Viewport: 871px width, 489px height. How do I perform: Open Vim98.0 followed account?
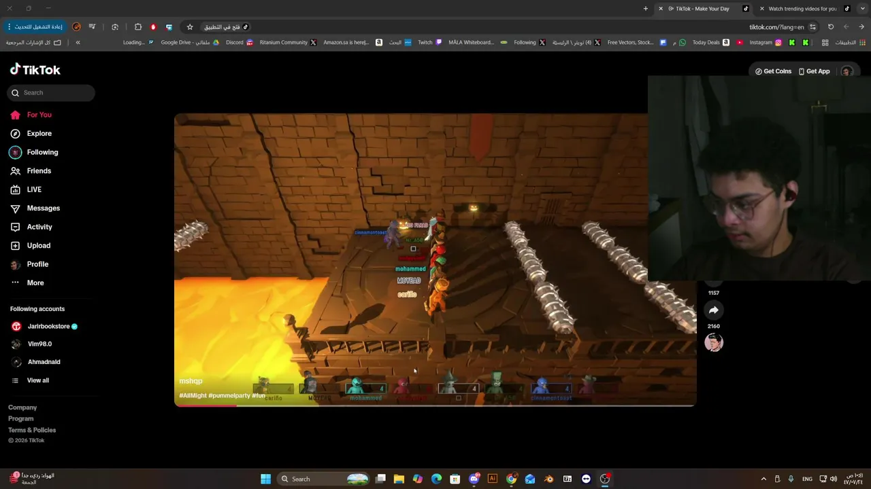32,344
